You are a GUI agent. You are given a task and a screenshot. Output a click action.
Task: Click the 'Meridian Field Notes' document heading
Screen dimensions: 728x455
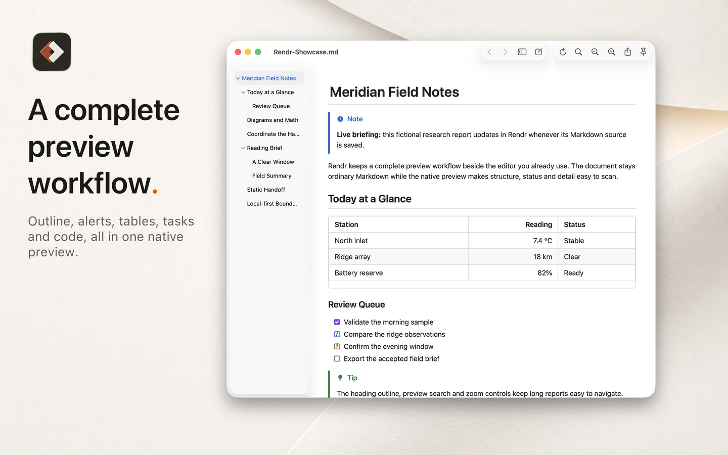[394, 92]
